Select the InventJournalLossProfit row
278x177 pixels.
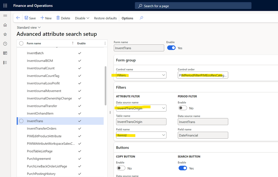(x=60, y=83)
